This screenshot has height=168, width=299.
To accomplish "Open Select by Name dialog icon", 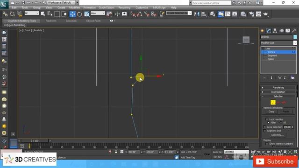I will (x=50, y=14).
